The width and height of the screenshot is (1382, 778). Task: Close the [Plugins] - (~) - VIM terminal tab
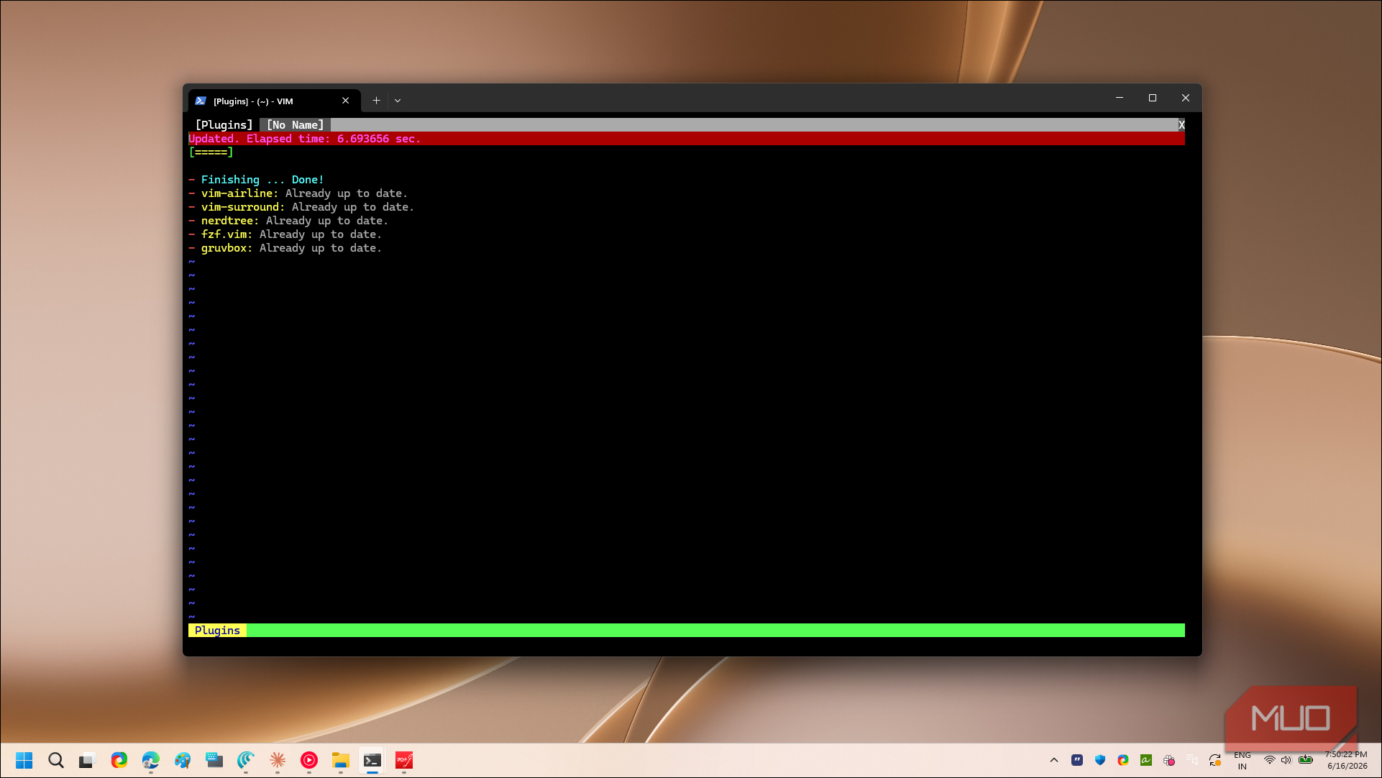tap(346, 101)
